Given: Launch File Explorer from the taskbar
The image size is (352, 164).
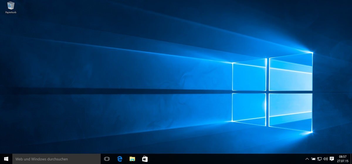Looking at the screenshot, I should pyautogui.click(x=132, y=159).
